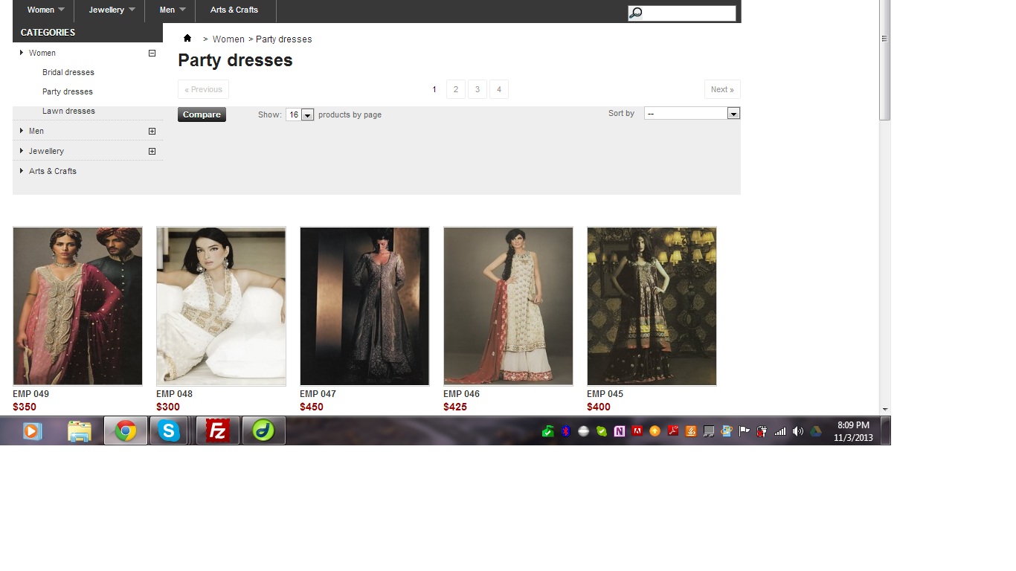The image size is (1016, 571).
Task: Open the Arts & Crafts menu item
Action: (x=234, y=10)
